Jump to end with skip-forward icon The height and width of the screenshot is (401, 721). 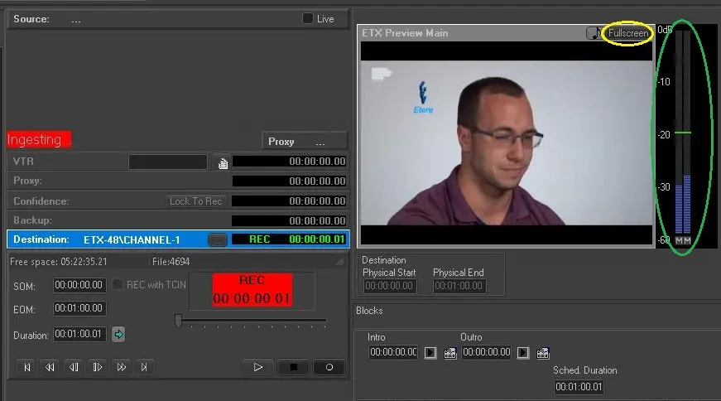[x=145, y=367]
